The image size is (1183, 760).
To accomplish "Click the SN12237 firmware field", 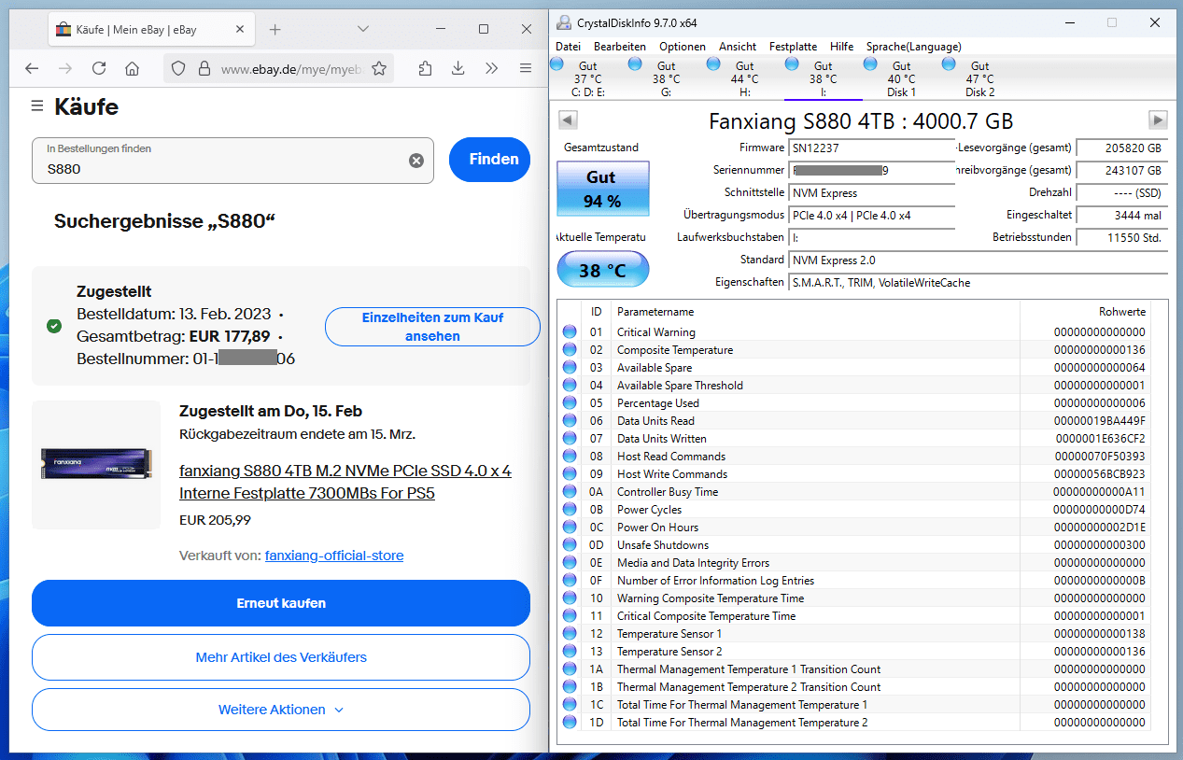I will pyautogui.click(x=872, y=148).
